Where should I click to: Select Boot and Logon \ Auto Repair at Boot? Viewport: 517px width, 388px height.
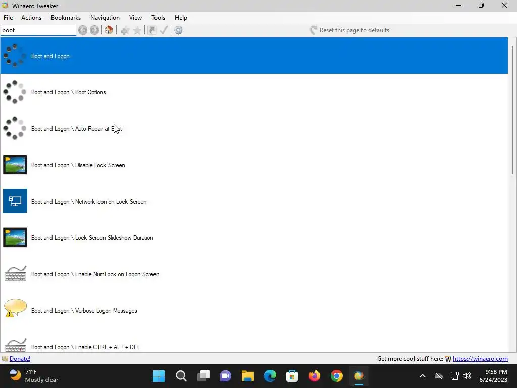tap(77, 129)
